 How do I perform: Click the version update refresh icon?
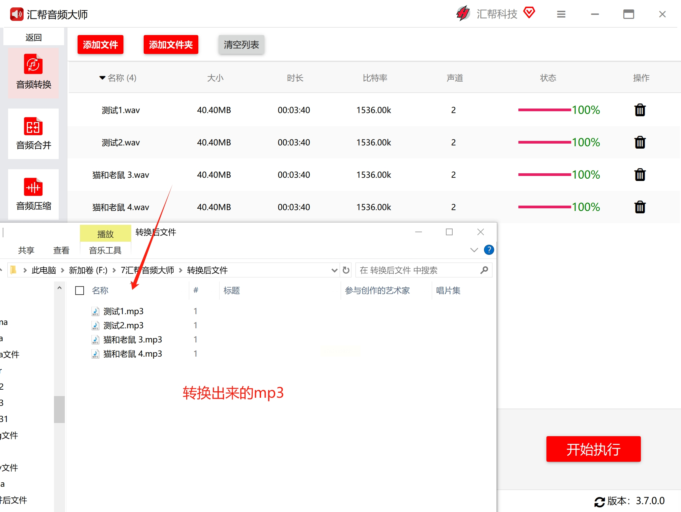[x=599, y=502]
